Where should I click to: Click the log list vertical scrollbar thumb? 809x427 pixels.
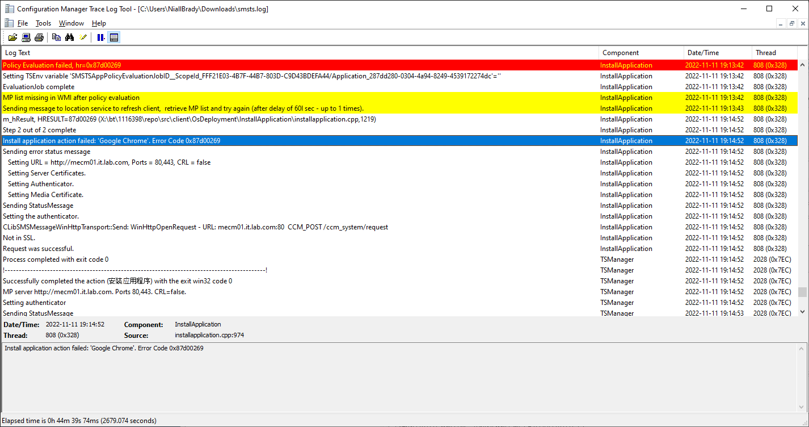802,292
